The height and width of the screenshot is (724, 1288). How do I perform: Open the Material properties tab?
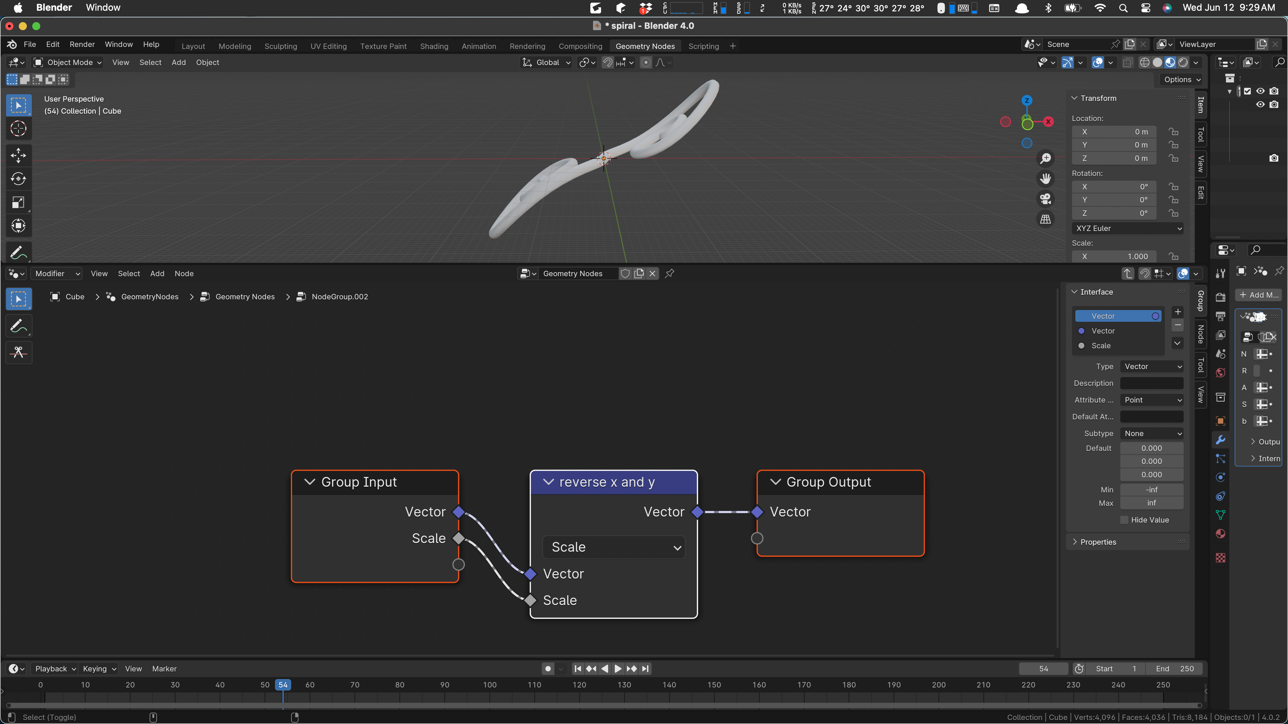[x=1221, y=534]
